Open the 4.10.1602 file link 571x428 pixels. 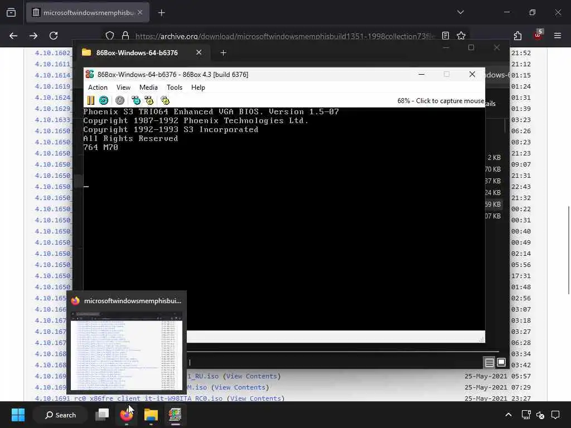53,53
